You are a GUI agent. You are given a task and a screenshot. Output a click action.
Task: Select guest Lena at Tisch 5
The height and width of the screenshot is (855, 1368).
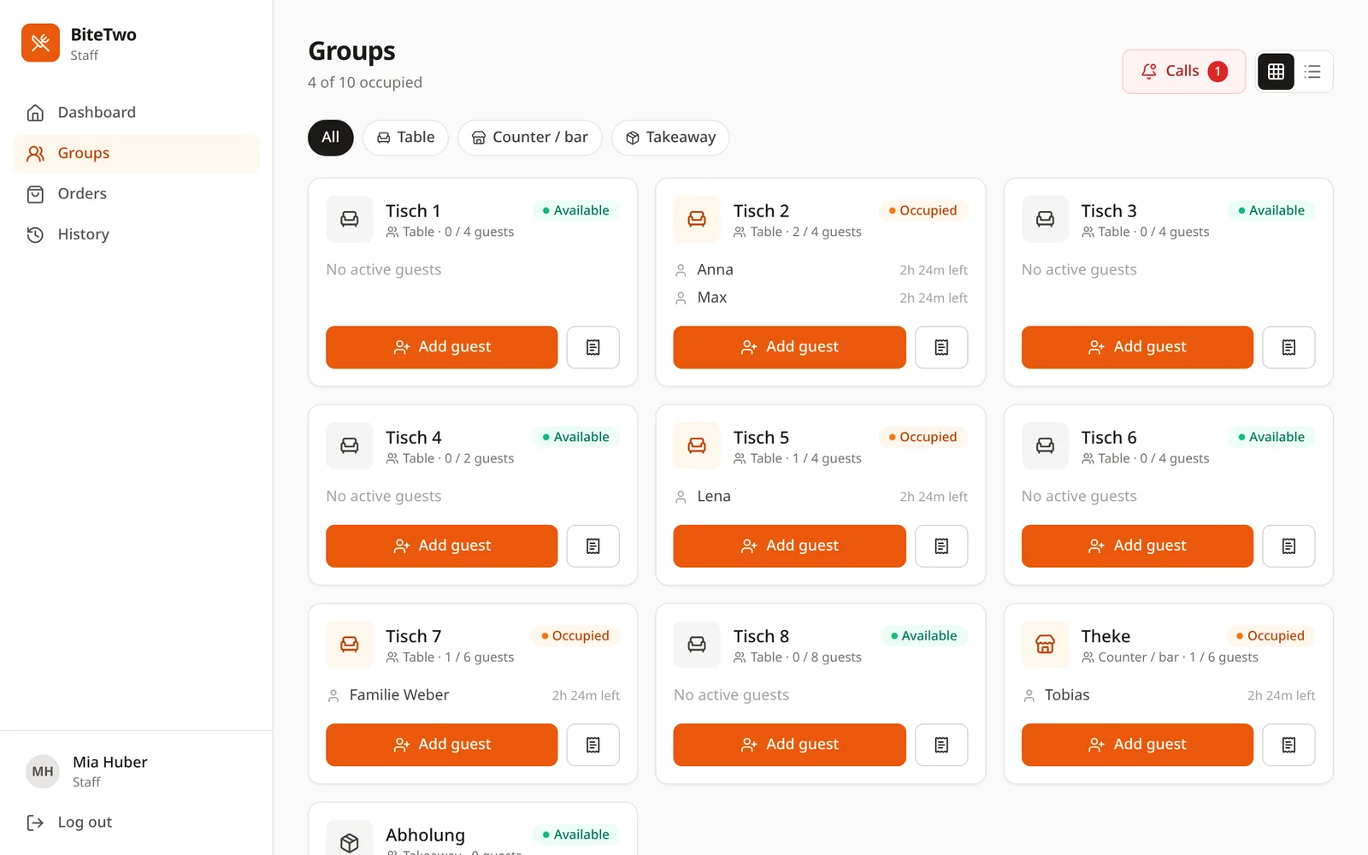821,497
